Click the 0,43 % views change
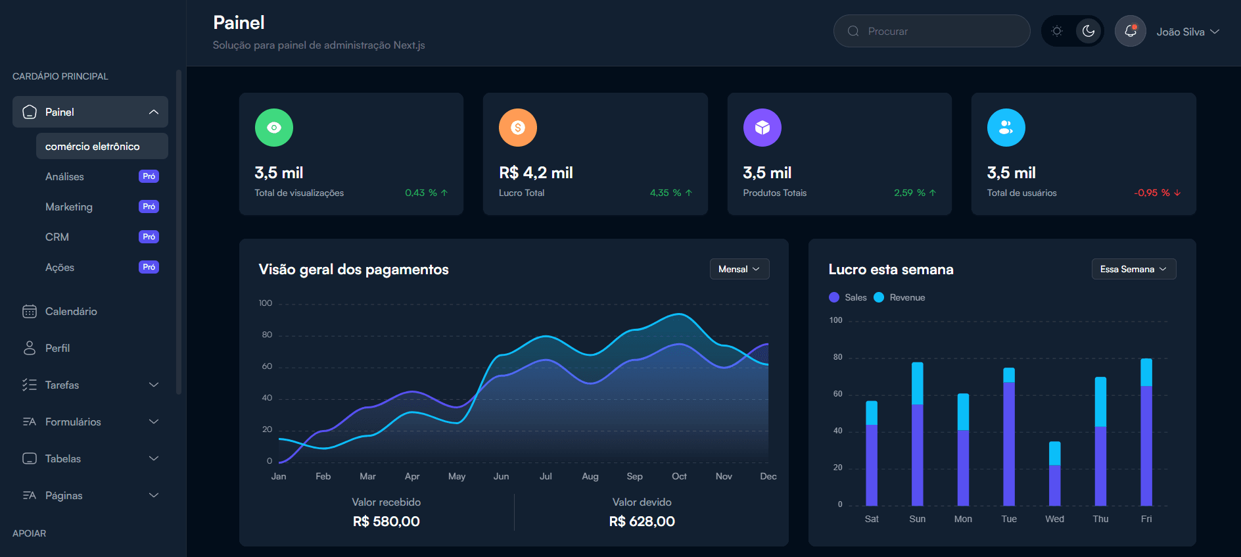1241x557 pixels. click(426, 193)
